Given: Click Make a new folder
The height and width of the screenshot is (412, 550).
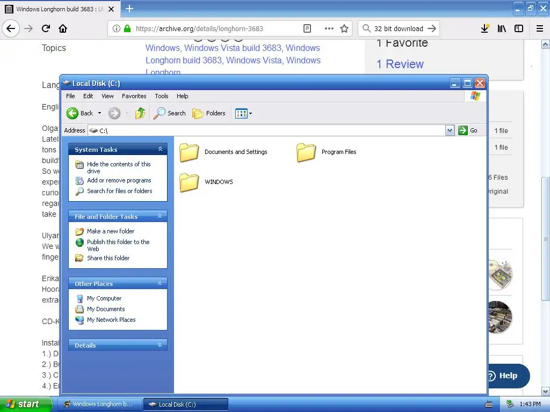Looking at the screenshot, I should pyautogui.click(x=111, y=231).
